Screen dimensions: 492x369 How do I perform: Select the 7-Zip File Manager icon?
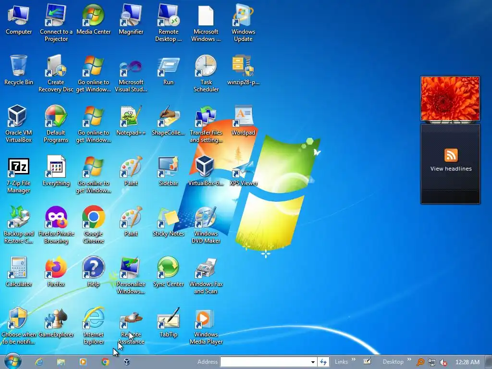click(x=19, y=175)
